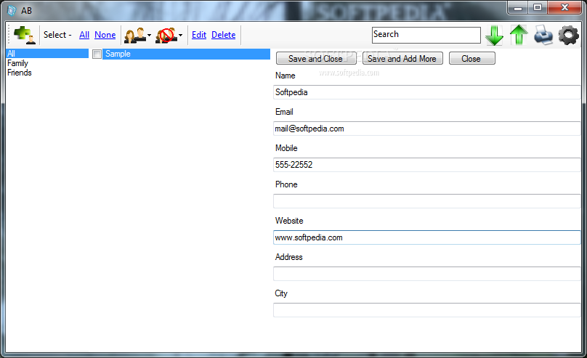
Task: Click the Website field with www.softpedia.com
Action: pos(426,237)
